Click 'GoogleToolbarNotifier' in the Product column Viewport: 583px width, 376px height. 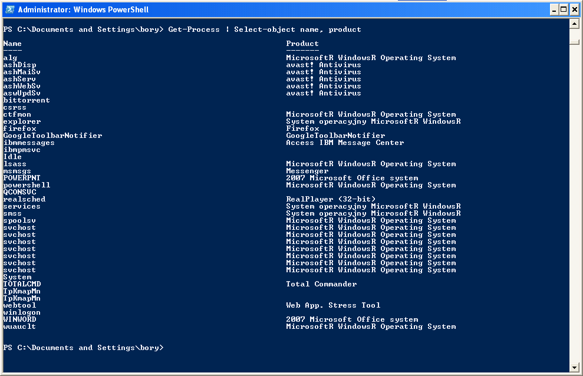335,136
